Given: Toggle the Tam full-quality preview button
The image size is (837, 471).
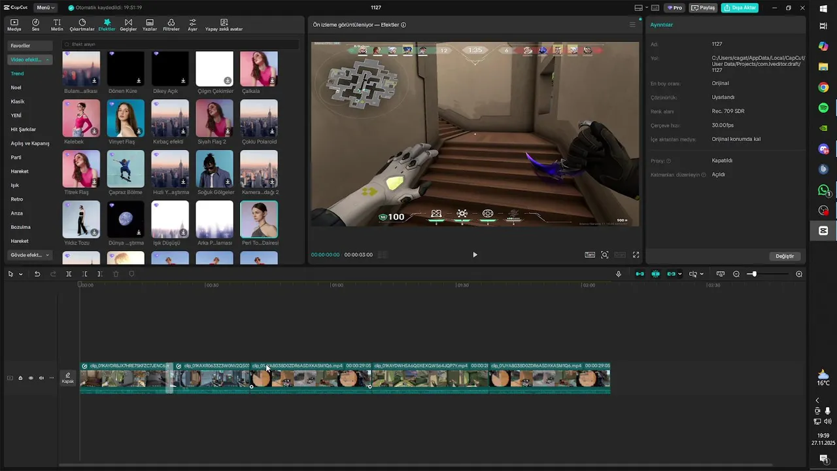Looking at the screenshot, I should 590,254.
